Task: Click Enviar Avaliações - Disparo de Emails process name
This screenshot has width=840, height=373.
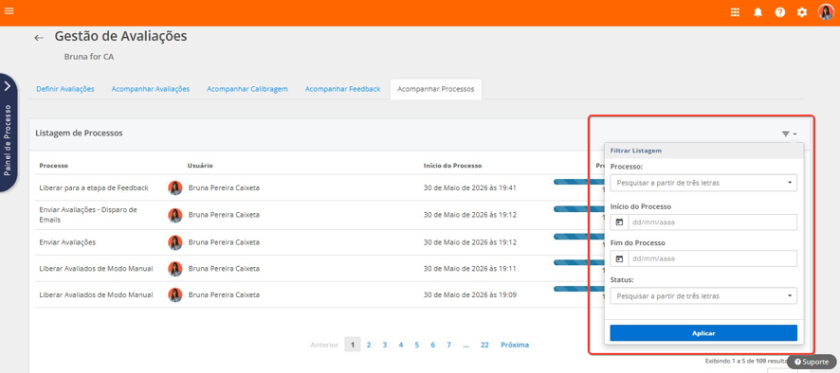Action: (88, 215)
